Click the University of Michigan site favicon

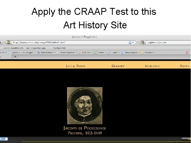point(8,42)
